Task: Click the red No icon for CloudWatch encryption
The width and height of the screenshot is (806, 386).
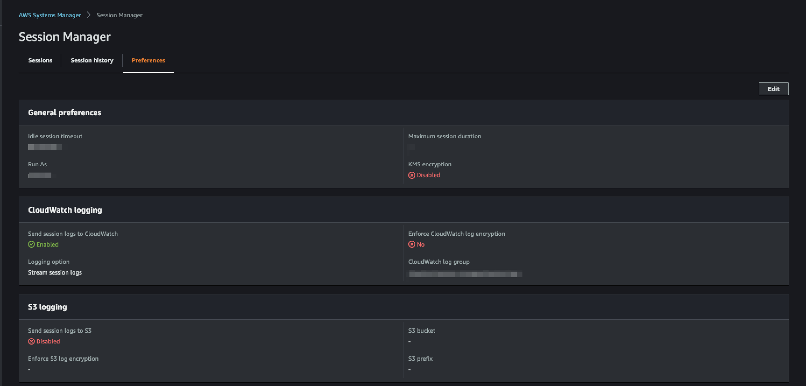Action: 412,244
